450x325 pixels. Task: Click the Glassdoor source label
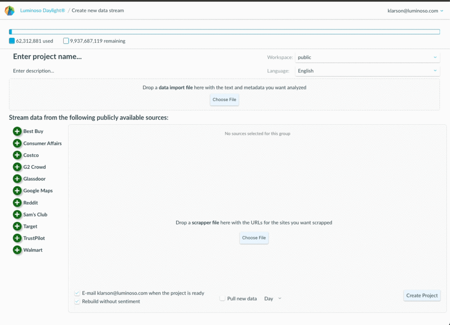click(x=34, y=179)
